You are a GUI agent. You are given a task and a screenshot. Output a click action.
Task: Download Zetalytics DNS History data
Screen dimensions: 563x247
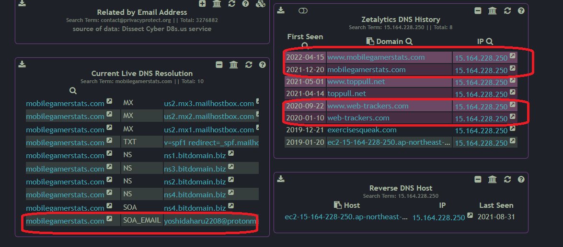[281, 11]
